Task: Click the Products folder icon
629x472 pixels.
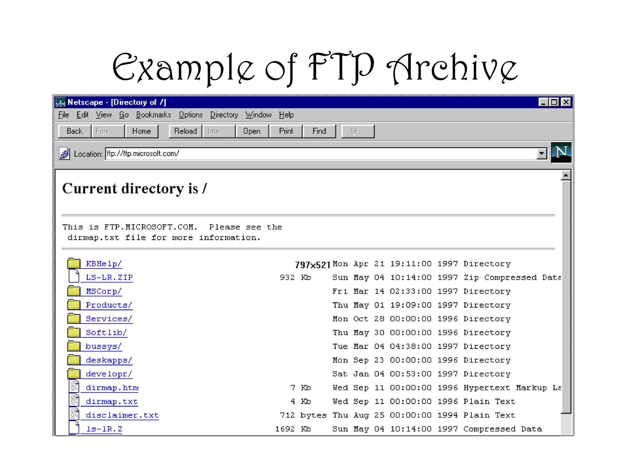Action: pos(74,305)
